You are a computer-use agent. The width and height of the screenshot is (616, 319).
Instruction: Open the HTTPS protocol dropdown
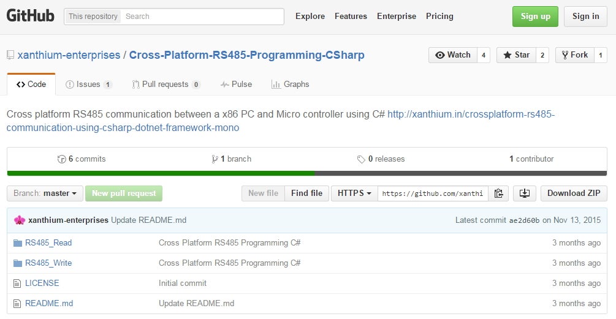(354, 193)
